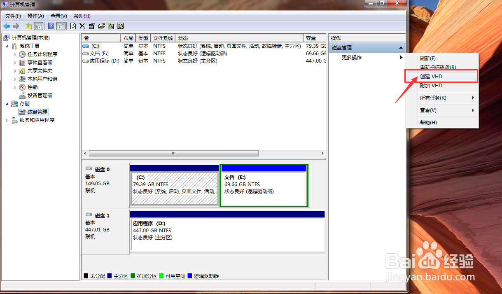Toggle the show/hide action pane icon

click(x=61, y=26)
